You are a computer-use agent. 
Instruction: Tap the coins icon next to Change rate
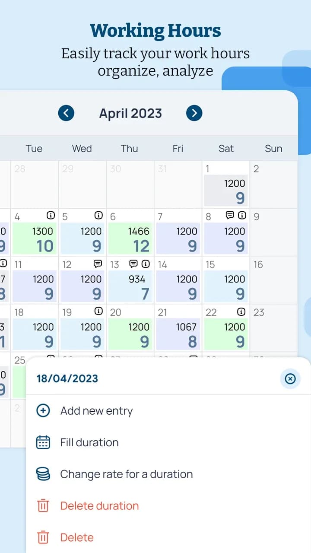(x=43, y=474)
